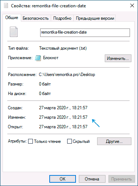Image resolution: width=138 pixels, height=186 pixels.
Task: Click the Тип файла label
Action: [x=18, y=48]
